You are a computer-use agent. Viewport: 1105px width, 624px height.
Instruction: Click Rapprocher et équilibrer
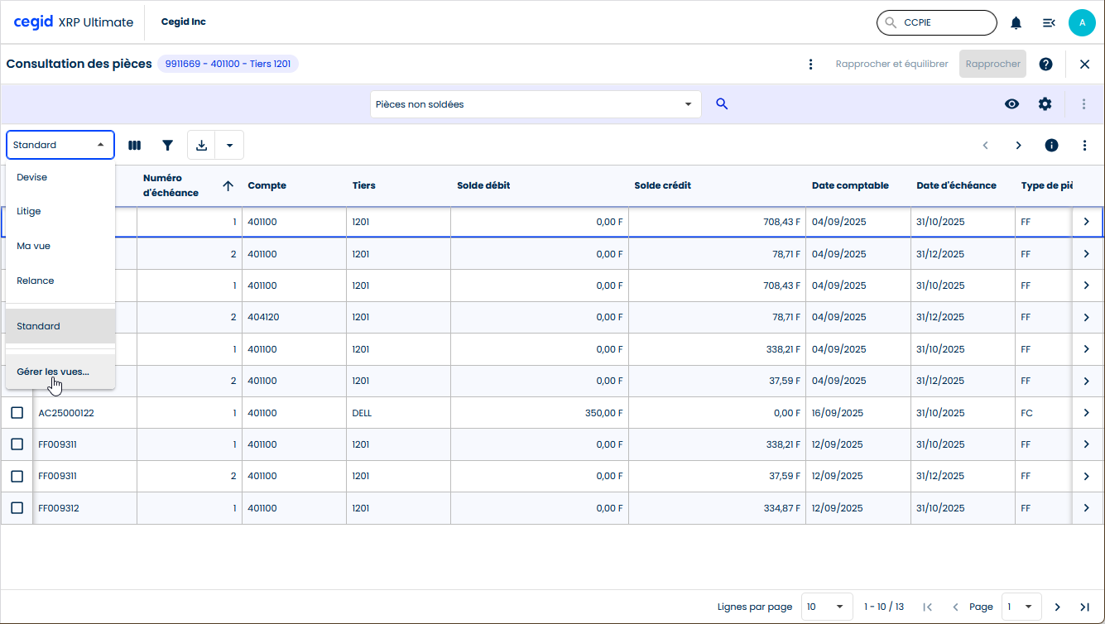891,64
